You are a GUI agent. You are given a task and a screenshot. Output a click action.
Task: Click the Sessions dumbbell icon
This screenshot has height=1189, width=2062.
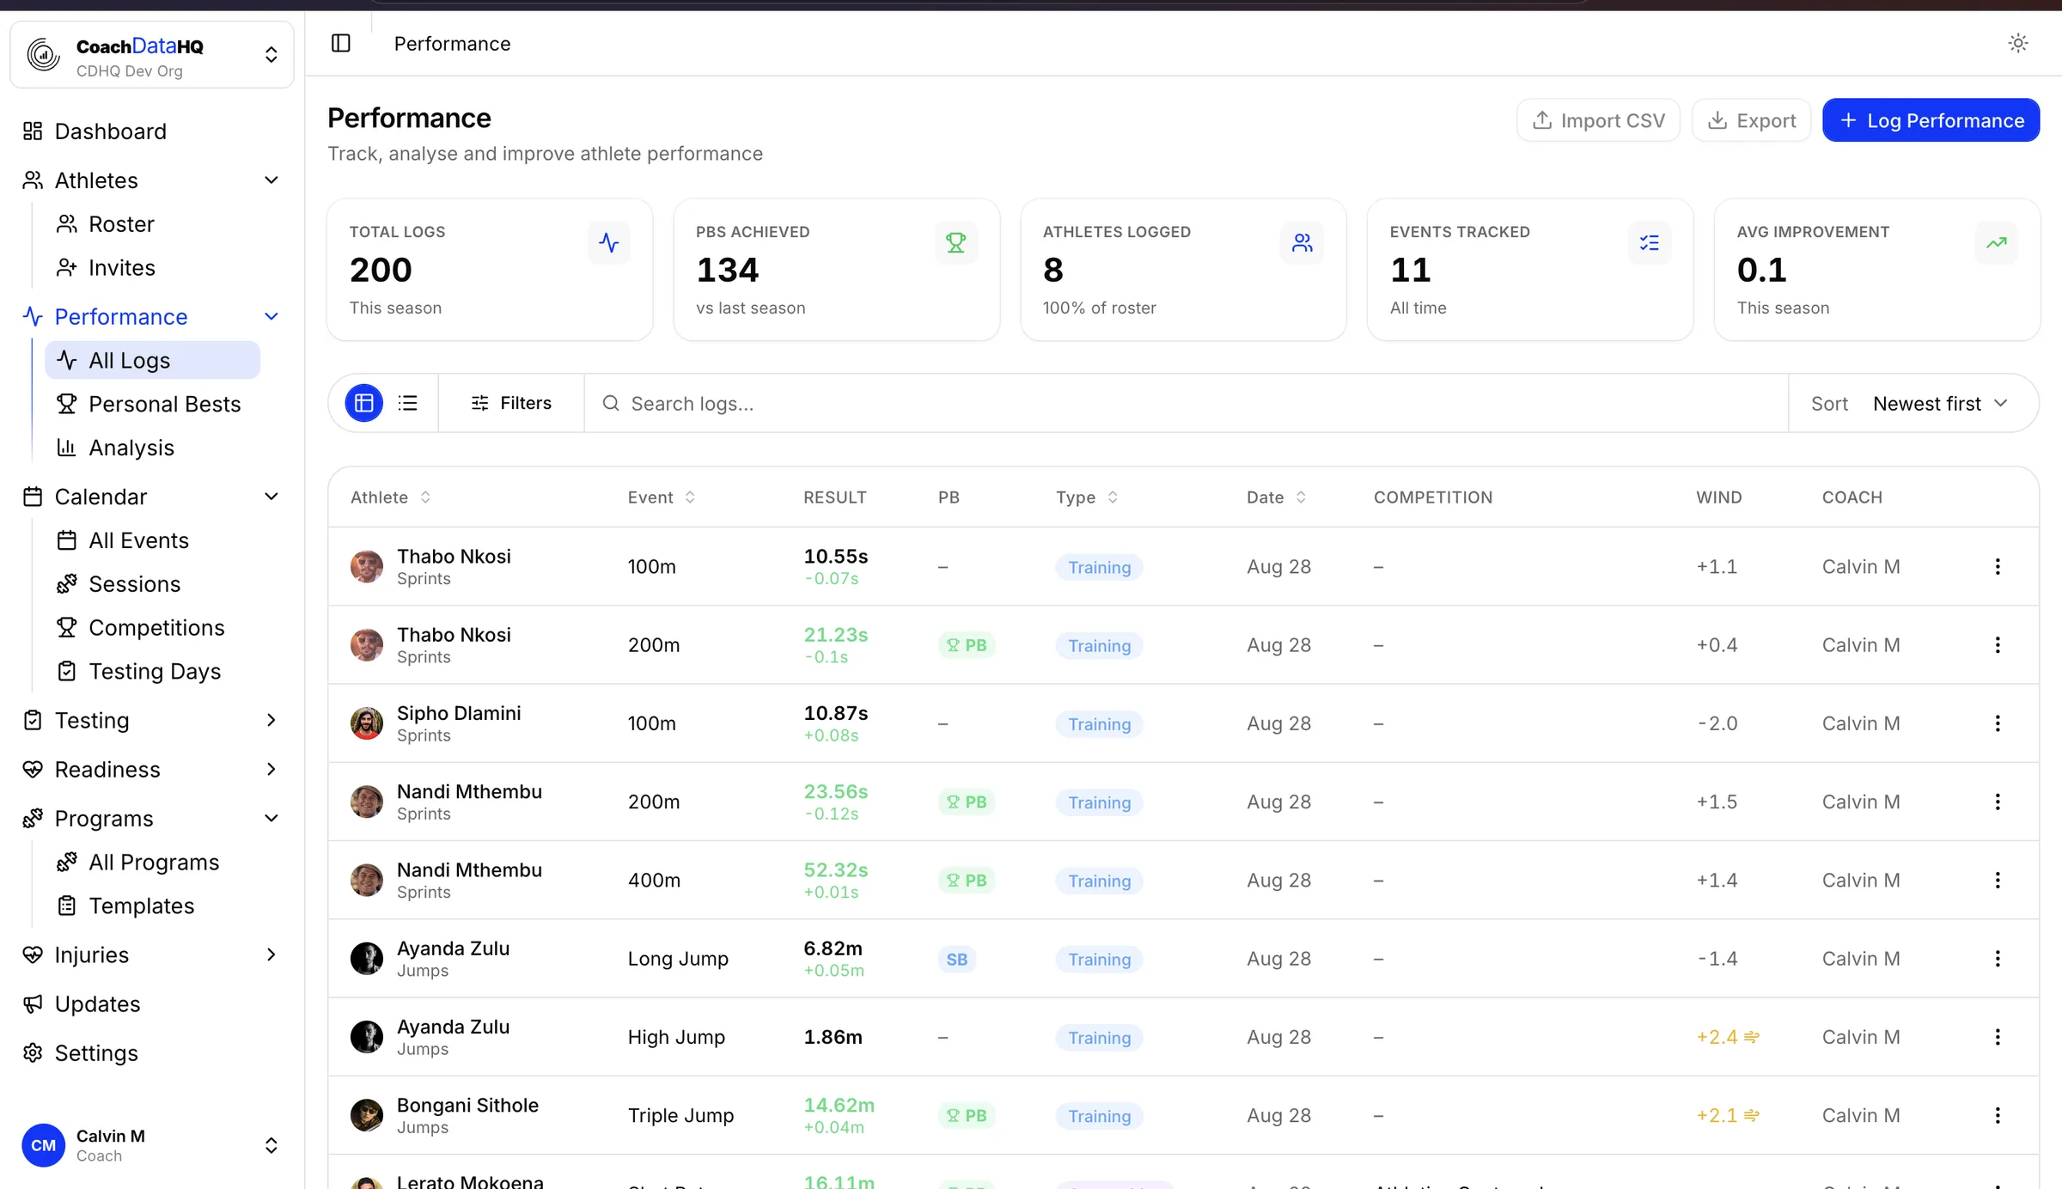click(67, 584)
